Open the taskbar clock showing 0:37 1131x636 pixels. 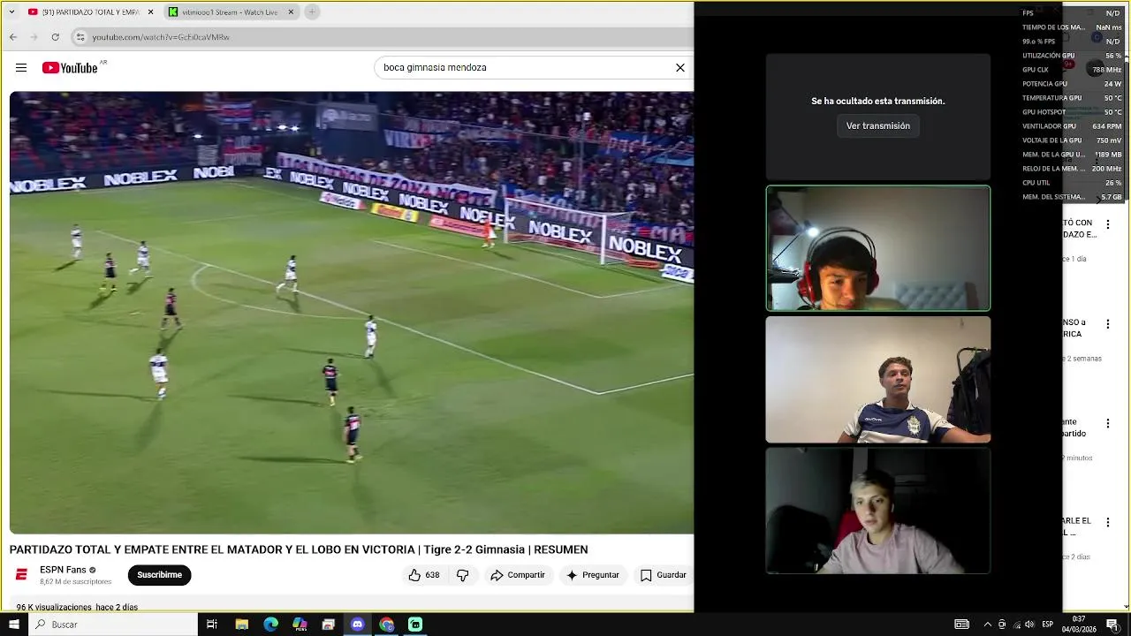coord(1079,625)
